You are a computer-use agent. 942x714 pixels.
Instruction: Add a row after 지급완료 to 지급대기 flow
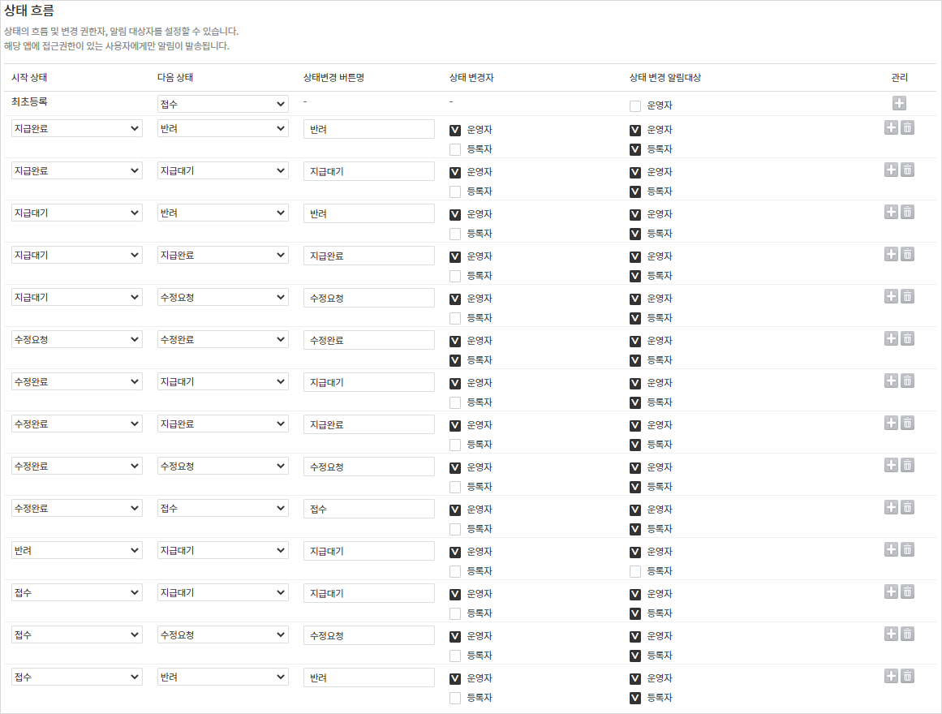(891, 170)
